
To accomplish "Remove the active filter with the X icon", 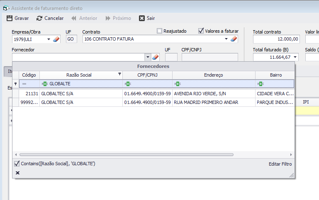I will [17, 173].
